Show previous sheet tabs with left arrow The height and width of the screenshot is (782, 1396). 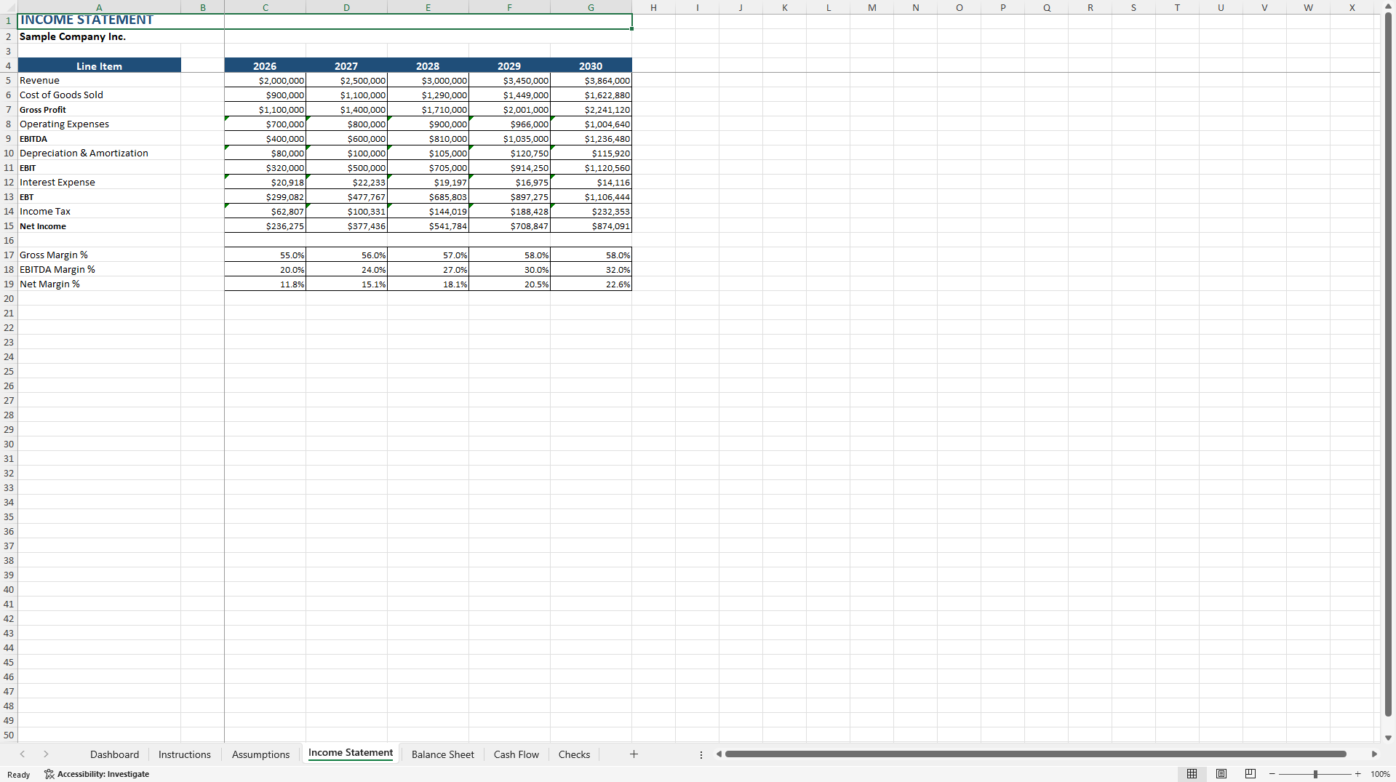point(23,754)
